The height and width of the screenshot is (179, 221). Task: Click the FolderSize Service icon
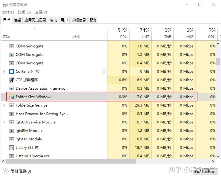(11, 105)
